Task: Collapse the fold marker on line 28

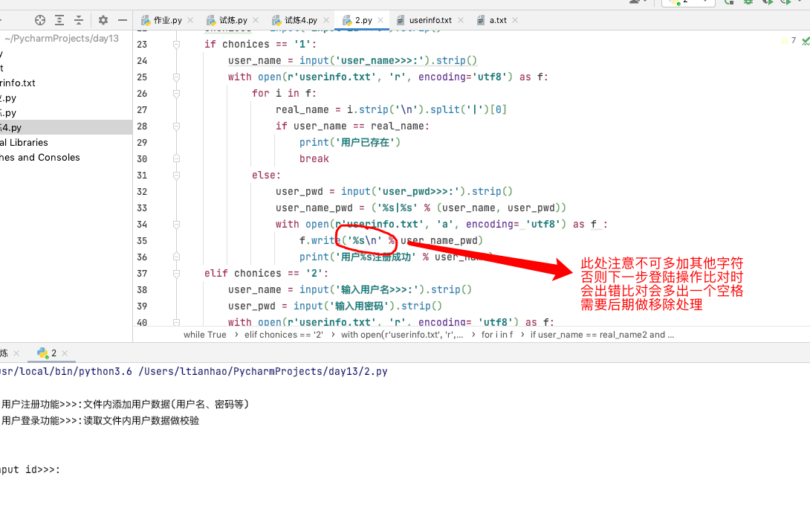Action: point(176,126)
